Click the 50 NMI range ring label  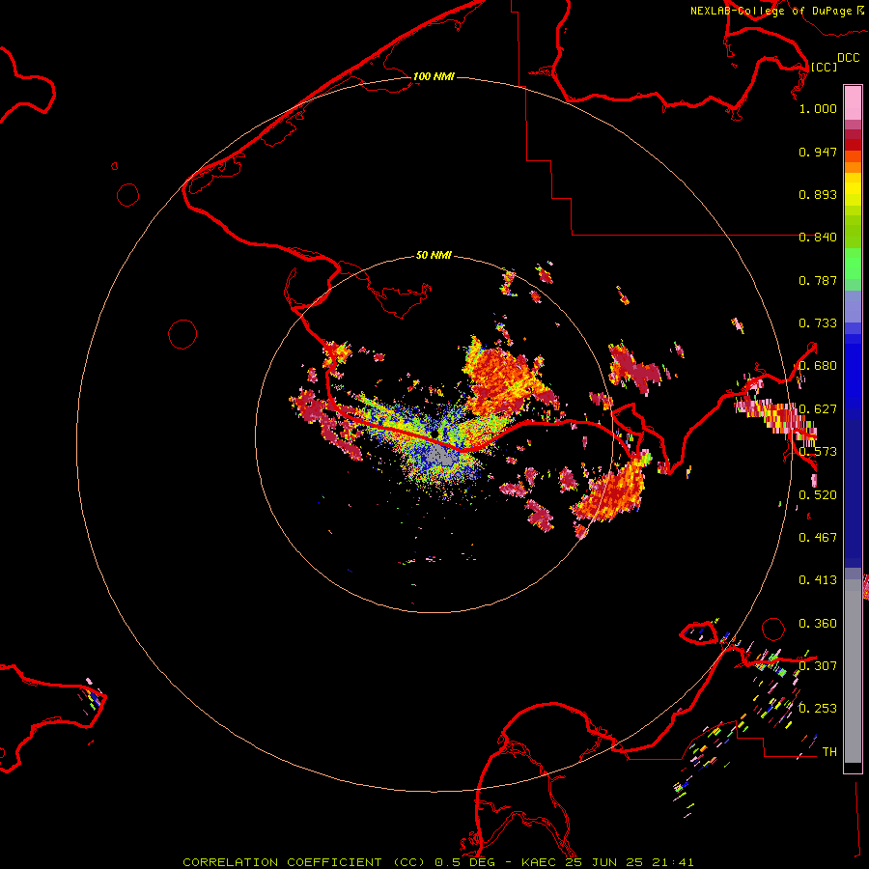(x=434, y=255)
